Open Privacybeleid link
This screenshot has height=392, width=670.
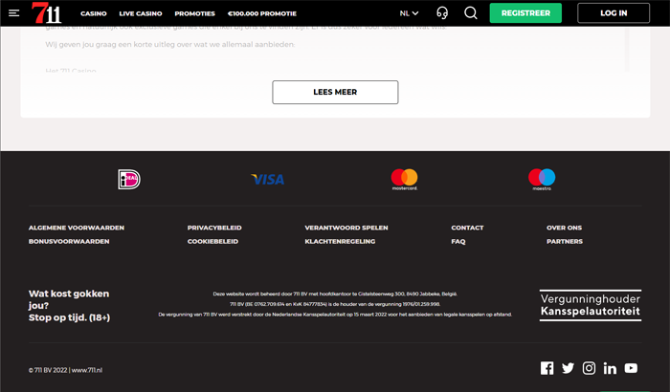point(214,228)
